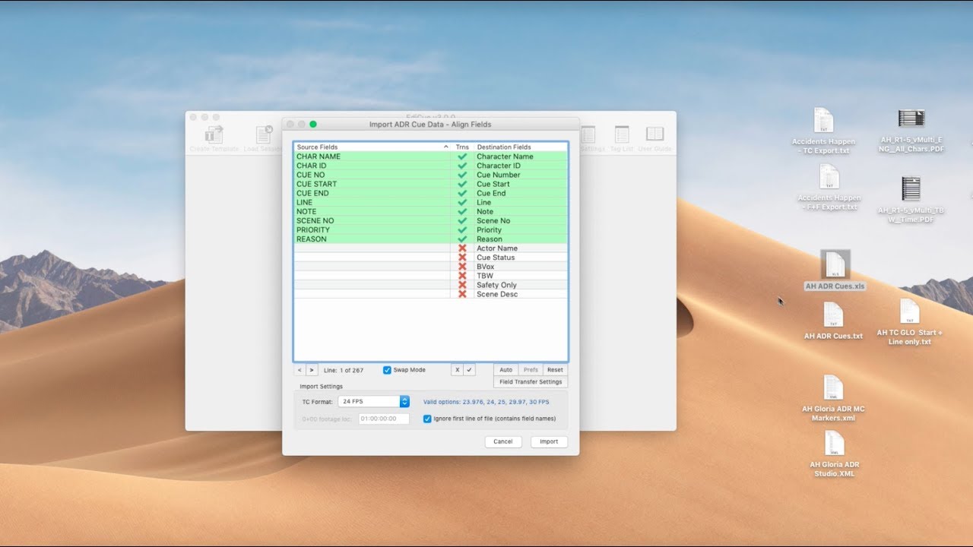
Task: Select AH_R1-5_vMulti_TBW_Time.PDF desktop file
Action: tap(911, 199)
